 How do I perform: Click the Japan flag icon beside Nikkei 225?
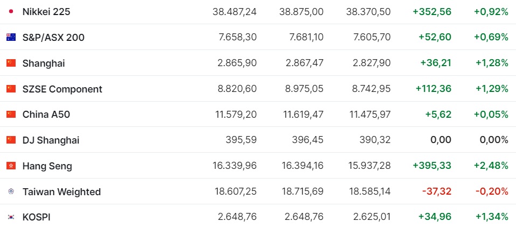pyautogui.click(x=11, y=11)
